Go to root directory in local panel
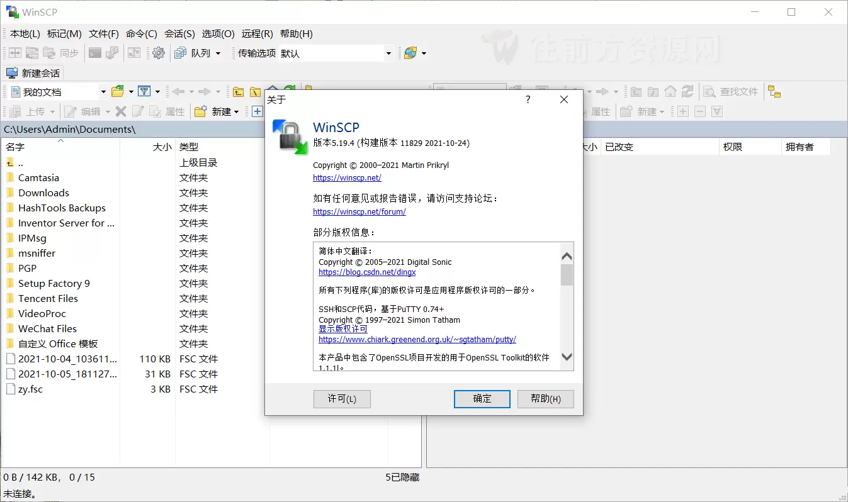Viewport: 848px width, 502px height. [x=255, y=92]
